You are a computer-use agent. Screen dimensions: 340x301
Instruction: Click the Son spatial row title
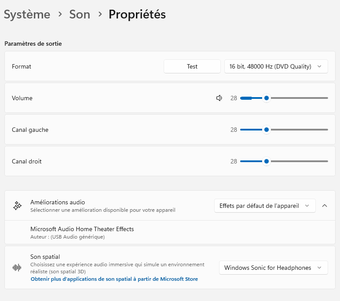point(45,257)
